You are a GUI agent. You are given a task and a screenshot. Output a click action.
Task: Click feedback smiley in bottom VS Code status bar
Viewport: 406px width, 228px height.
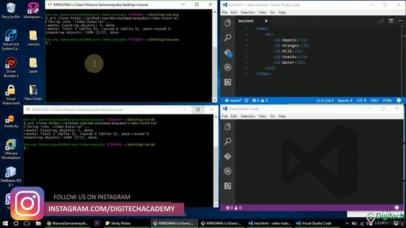tap(396, 208)
